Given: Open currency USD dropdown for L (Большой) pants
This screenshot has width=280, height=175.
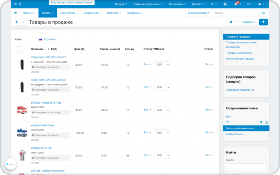Looking at the screenshot, I should point(162,64).
